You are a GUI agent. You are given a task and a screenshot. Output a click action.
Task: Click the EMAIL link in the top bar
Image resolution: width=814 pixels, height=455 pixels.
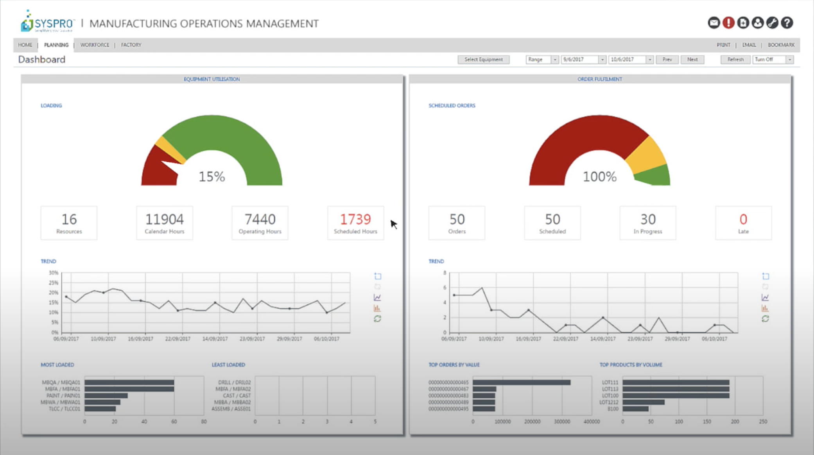click(x=749, y=45)
